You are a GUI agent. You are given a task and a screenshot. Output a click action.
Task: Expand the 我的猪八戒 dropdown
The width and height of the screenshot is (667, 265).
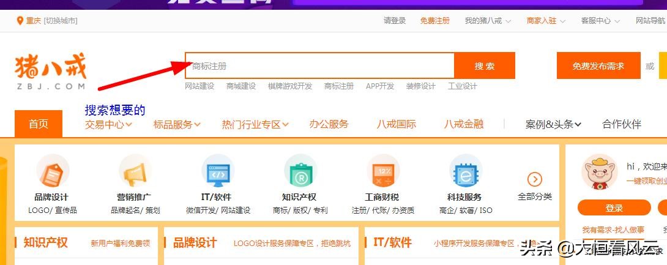488,20
